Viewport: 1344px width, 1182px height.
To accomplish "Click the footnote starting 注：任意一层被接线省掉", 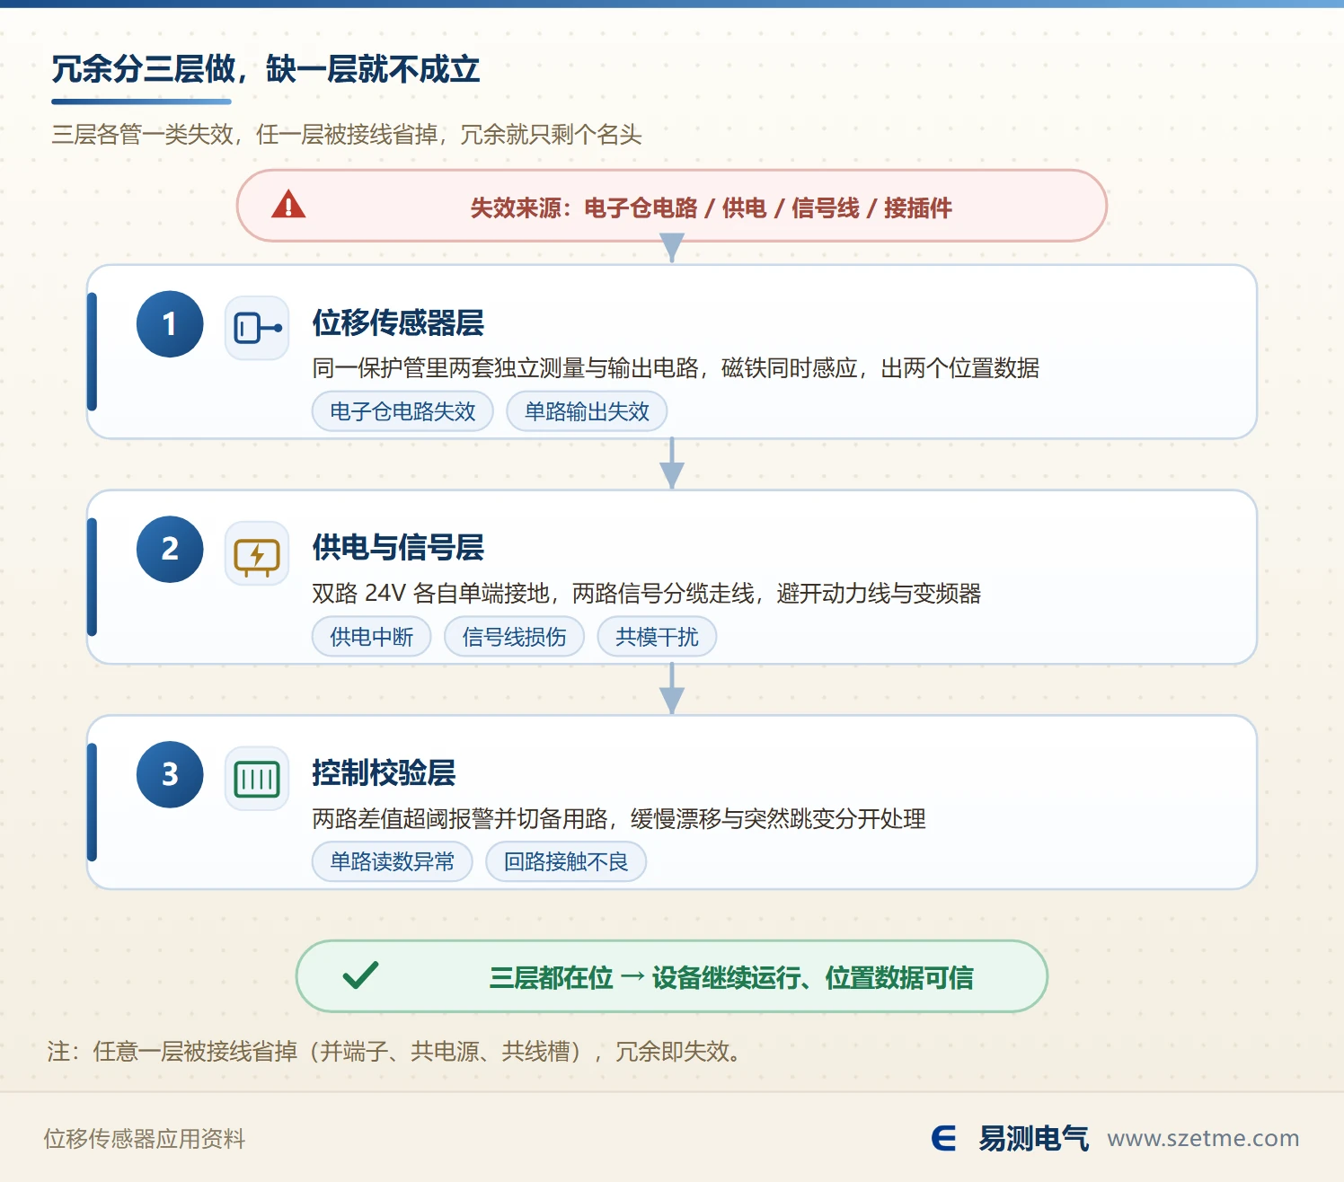I will click(395, 1051).
